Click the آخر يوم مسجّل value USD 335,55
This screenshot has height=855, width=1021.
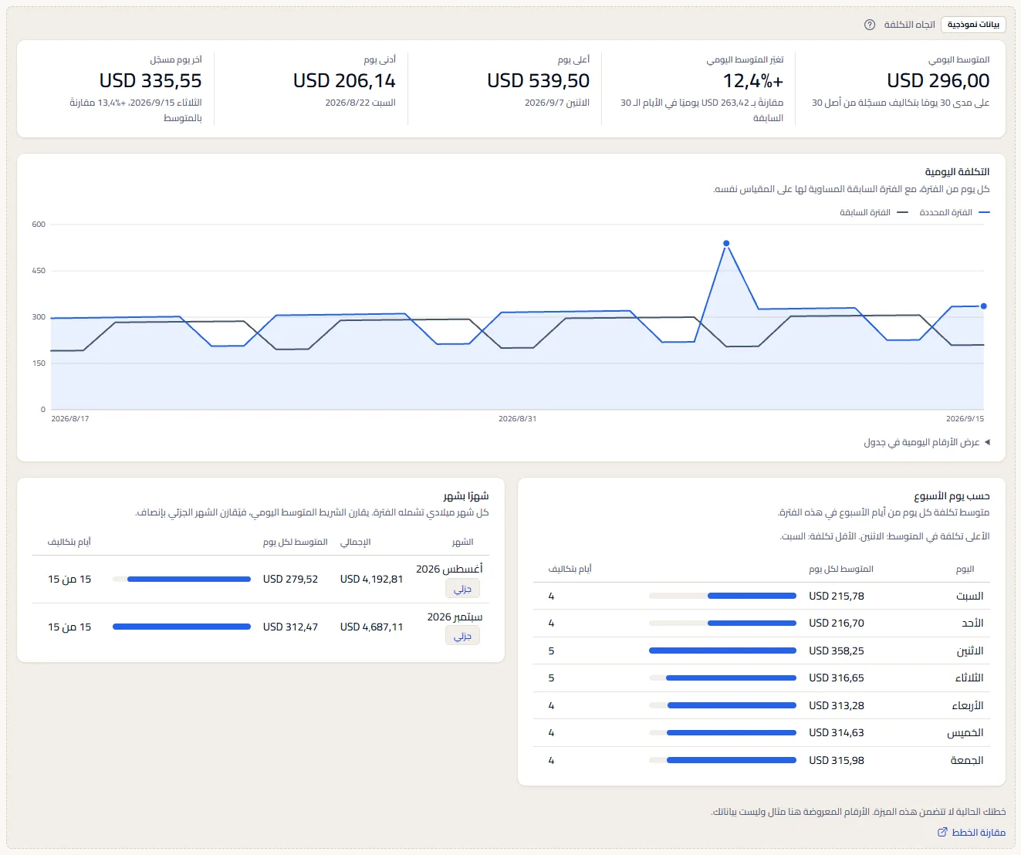(150, 80)
